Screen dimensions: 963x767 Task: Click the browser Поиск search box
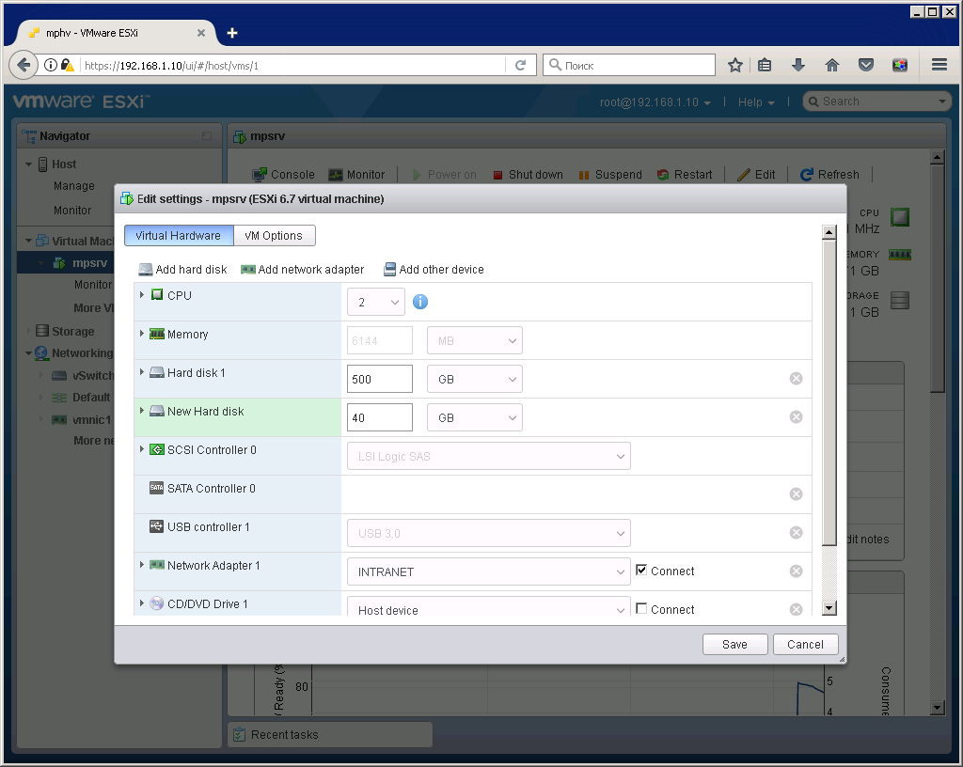(629, 65)
